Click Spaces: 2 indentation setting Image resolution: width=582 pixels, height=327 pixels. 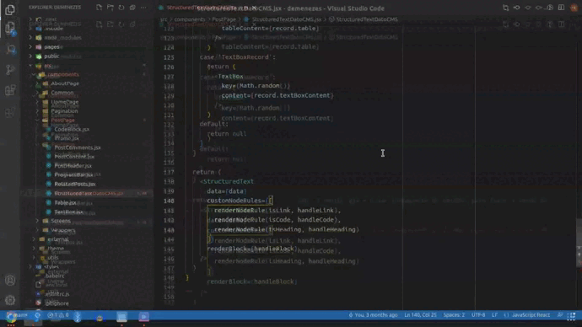click(454, 314)
